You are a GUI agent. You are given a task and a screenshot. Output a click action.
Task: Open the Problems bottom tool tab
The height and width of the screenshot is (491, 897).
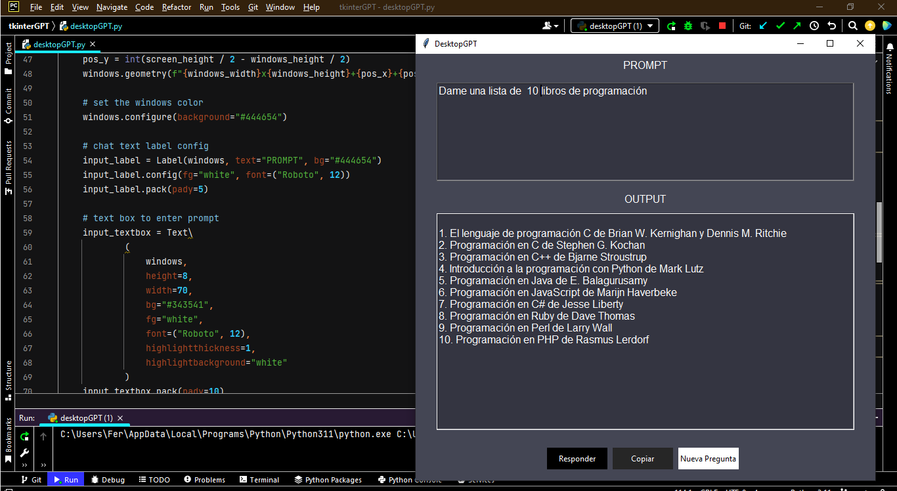(204, 480)
